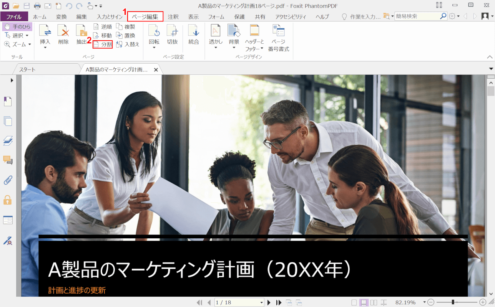Viewport: 495px width, 307px height.
Task: Collapse the ribbon with the chevron
Action: coord(490,57)
